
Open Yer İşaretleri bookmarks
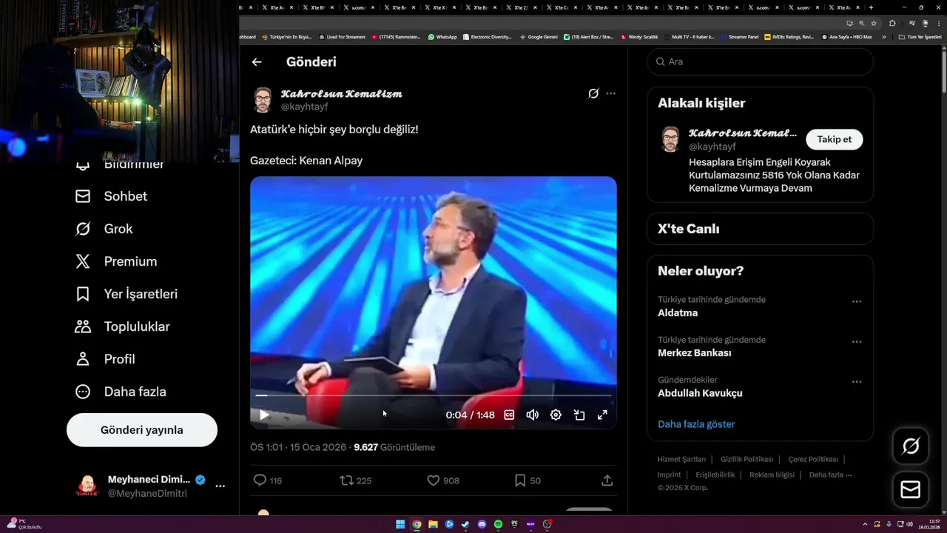click(127, 294)
